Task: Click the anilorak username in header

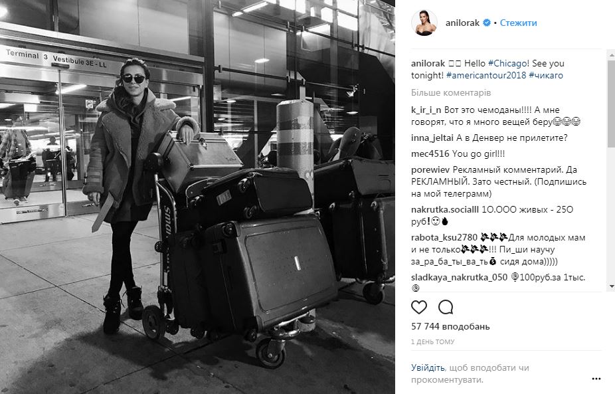Action: [462, 23]
